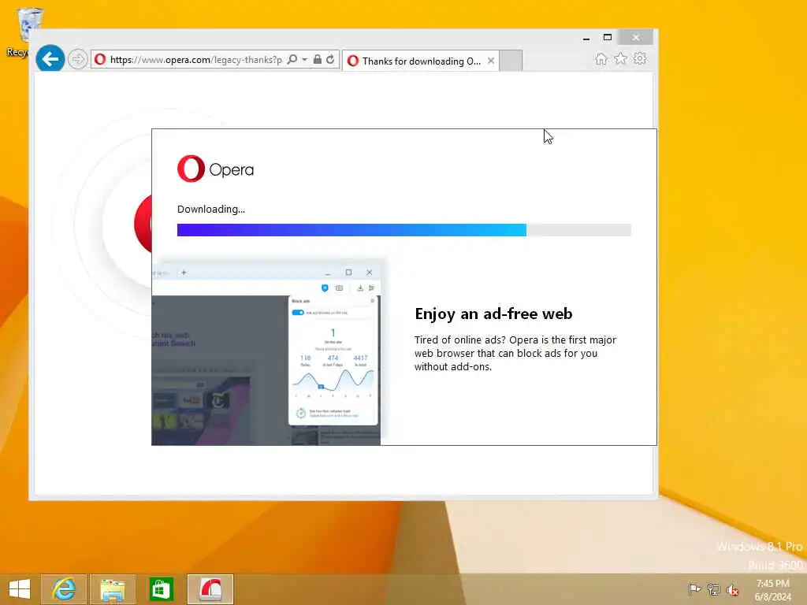Open the address bar dropdown arrow
Viewport: 807px width, 605px height.
[305, 60]
